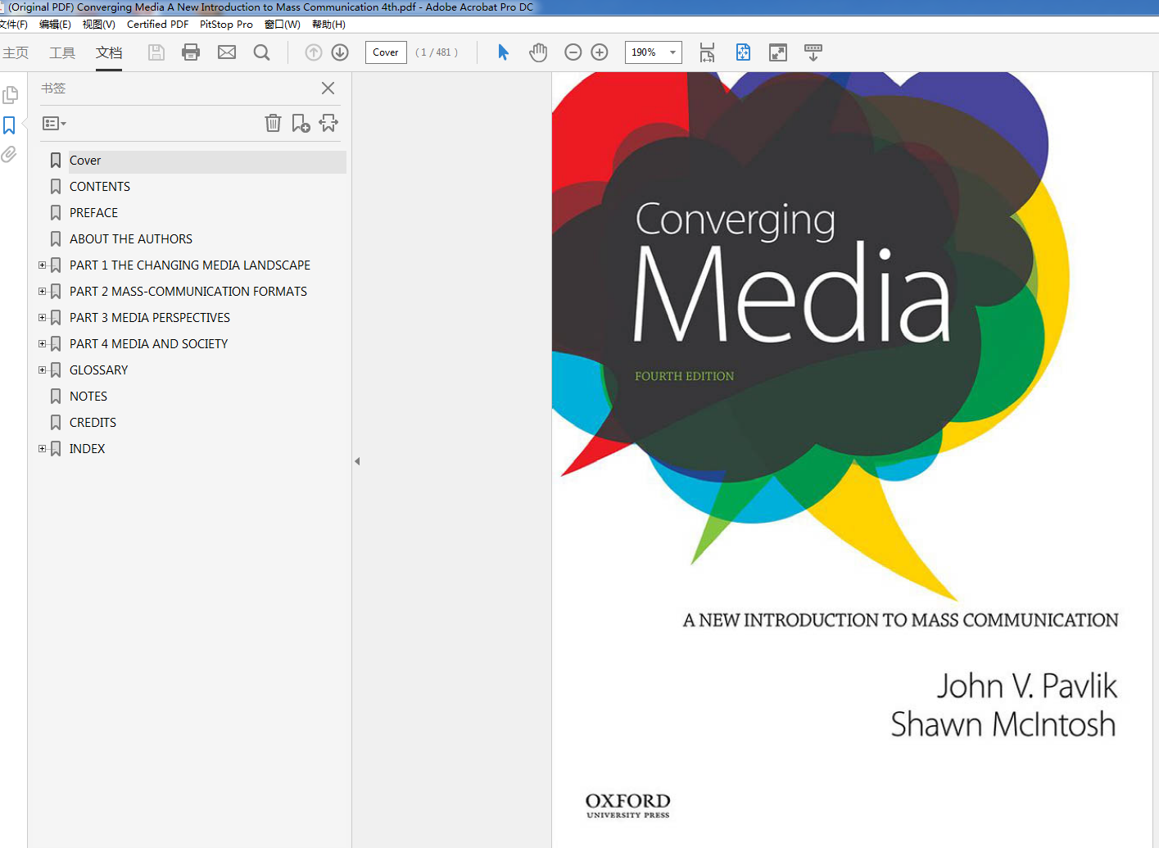1159x848 pixels.
Task: Open the PitStop Pro menu
Action: pos(226,25)
